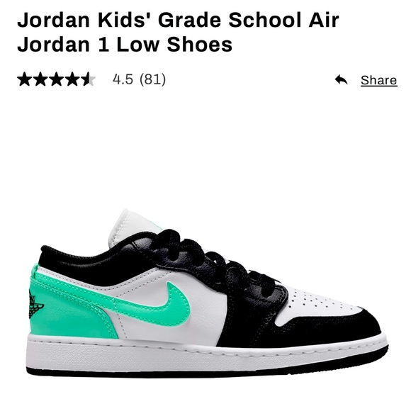Click the Share arrow icon
Screen dimensions: 411x411
point(341,79)
